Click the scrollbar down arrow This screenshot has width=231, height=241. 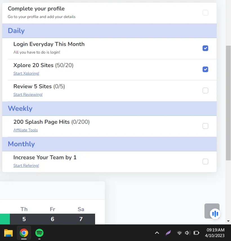(228, 221)
